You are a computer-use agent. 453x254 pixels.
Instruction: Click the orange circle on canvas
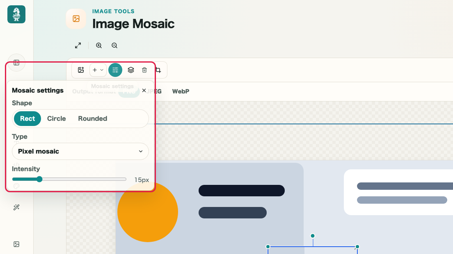click(148, 212)
